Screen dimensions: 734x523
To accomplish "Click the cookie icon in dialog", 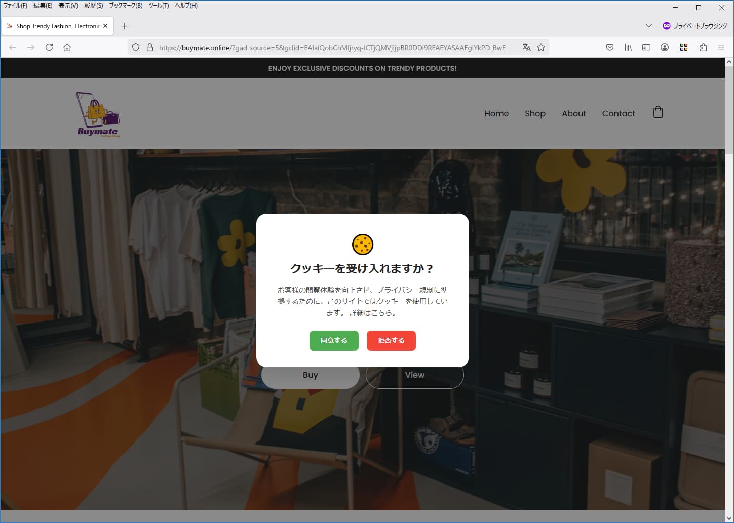I will tap(363, 245).
